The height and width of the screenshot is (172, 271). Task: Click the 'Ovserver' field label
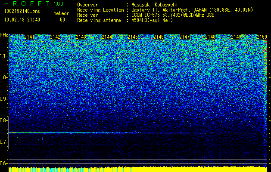[87, 5]
